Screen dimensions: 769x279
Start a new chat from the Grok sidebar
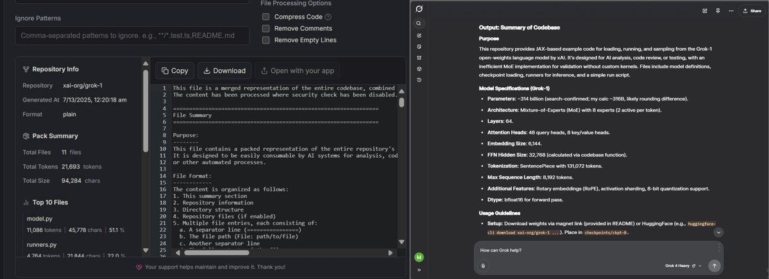tap(419, 35)
